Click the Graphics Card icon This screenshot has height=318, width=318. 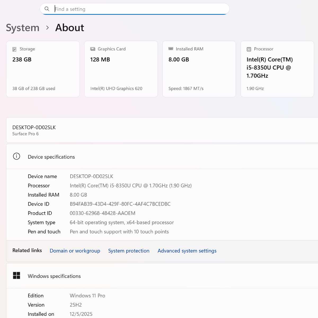(93, 49)
